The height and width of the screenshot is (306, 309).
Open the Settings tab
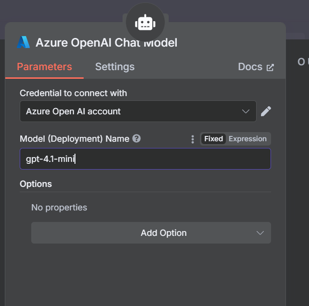[x=115, y=67]
